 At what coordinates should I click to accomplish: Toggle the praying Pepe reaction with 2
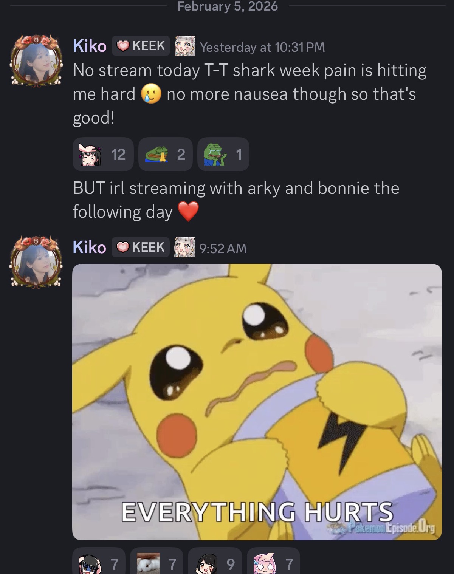click(165, 154)
